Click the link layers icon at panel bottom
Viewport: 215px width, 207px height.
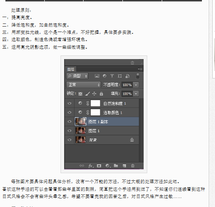pos(82,166)
